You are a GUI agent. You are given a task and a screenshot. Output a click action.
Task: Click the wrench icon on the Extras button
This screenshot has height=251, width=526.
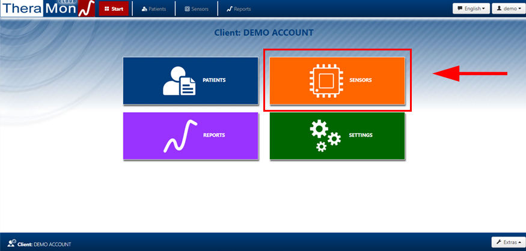498,242
